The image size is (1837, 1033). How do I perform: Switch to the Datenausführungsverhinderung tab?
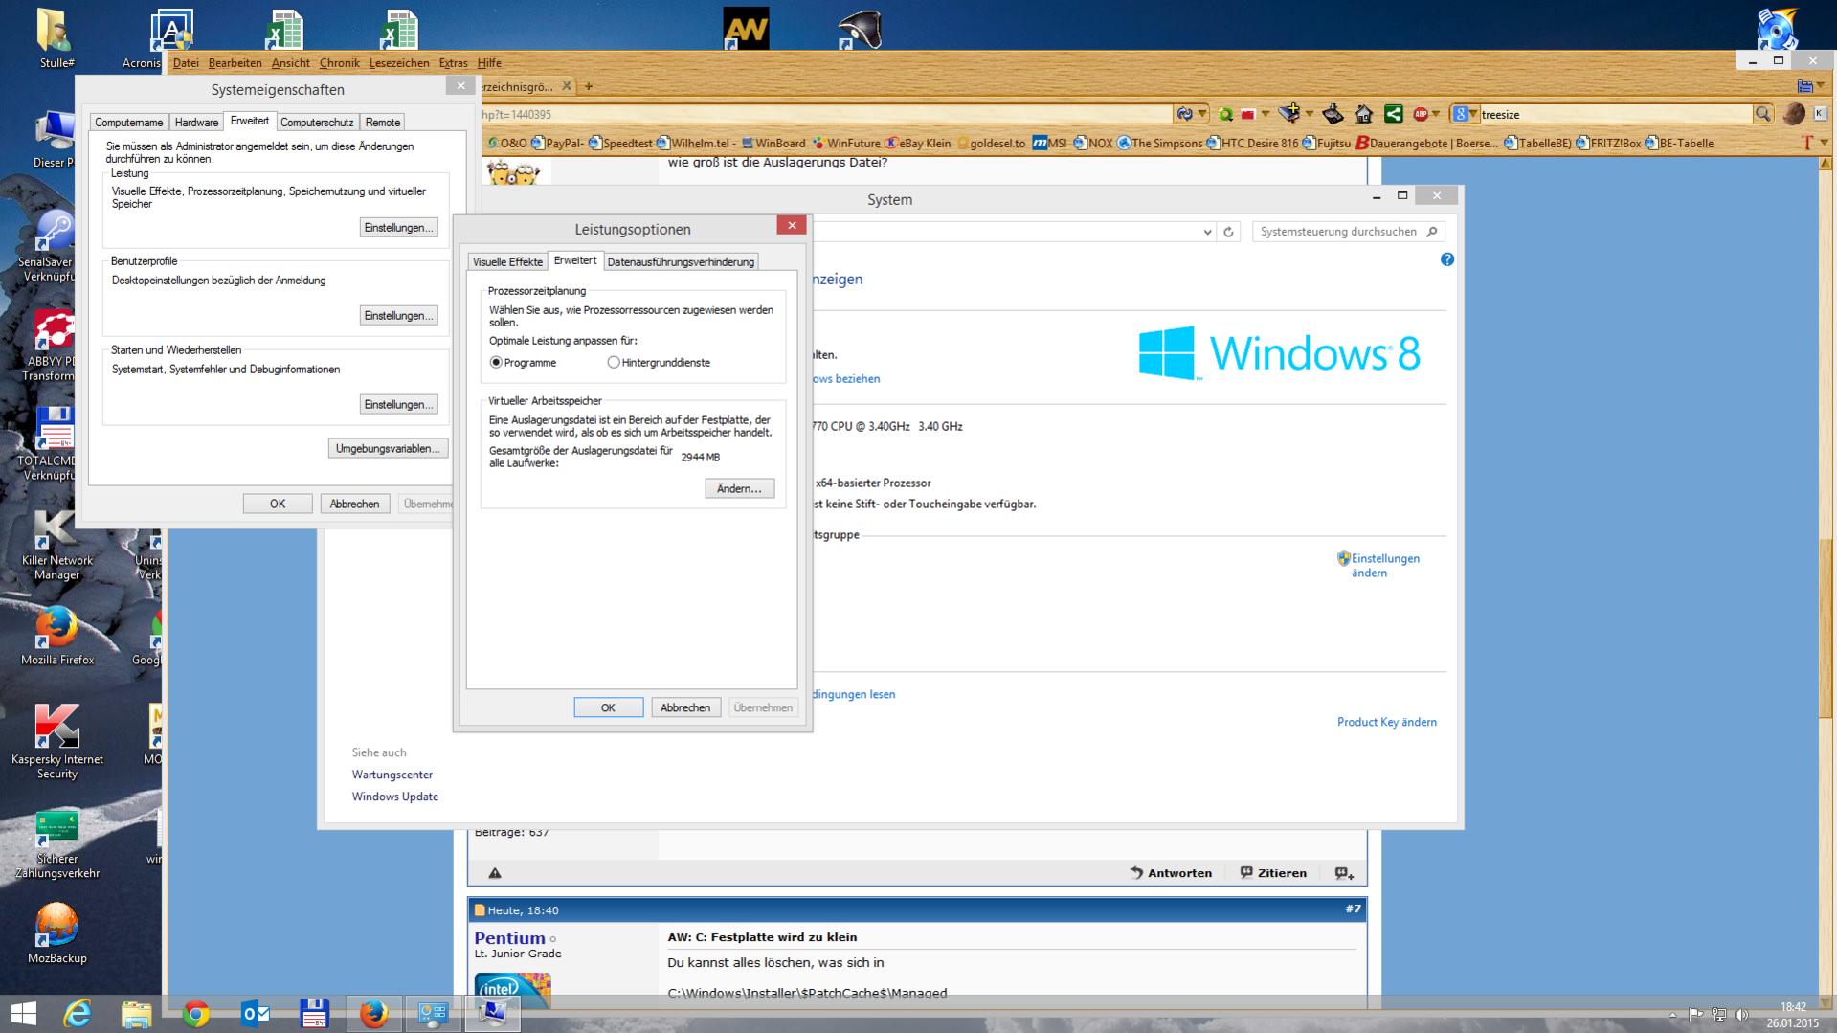pyautogui.click(x=681, y=261)
